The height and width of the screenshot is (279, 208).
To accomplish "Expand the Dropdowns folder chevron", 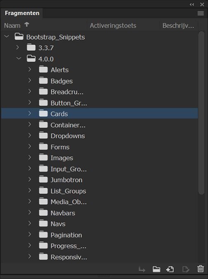I will (x=30, y=135).
